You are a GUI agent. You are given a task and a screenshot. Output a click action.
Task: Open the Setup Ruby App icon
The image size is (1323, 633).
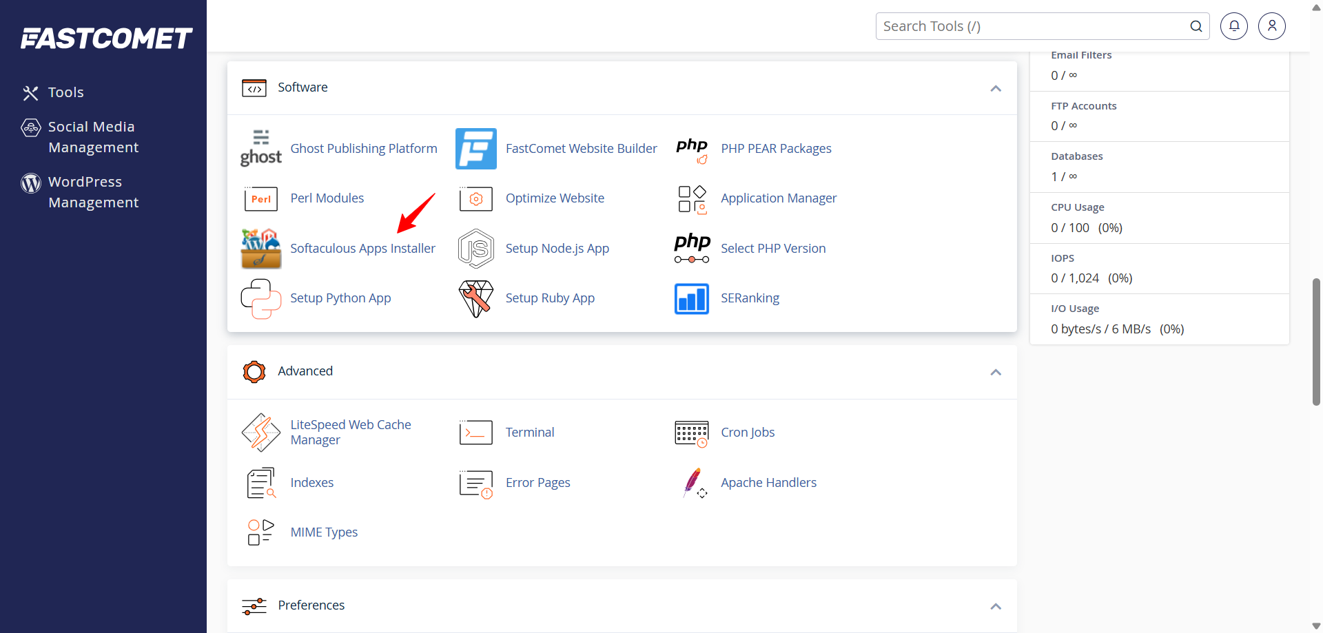(x=476, y=298)
